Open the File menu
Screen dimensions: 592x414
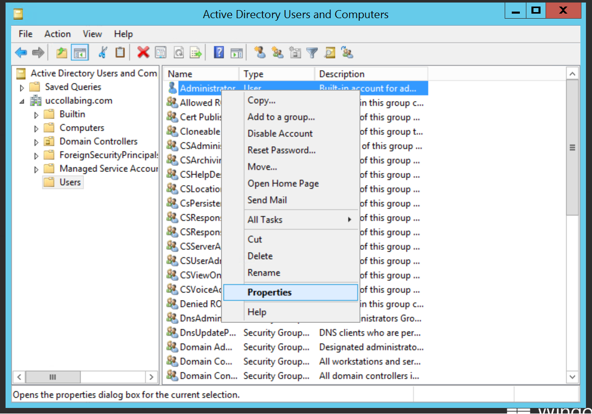tap(26, 34)
